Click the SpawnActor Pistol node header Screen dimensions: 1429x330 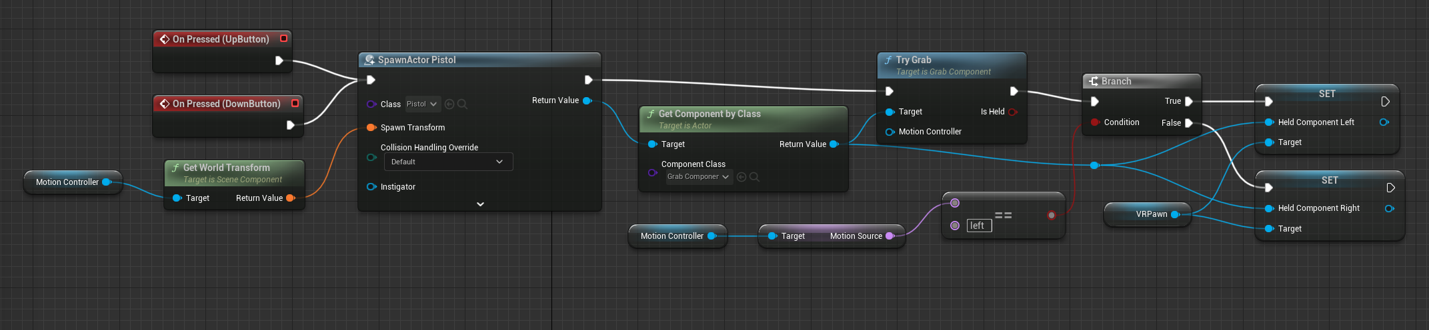pos(479,60)
